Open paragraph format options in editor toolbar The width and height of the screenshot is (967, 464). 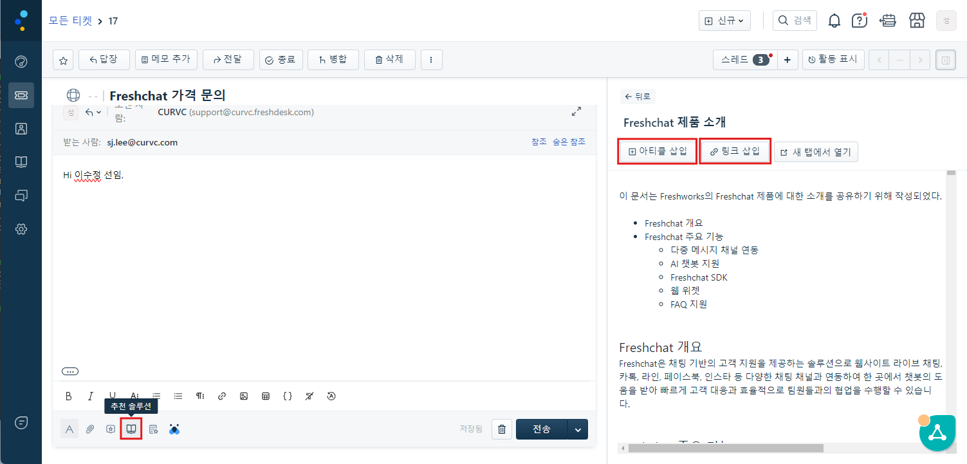[x=200, y=396]
